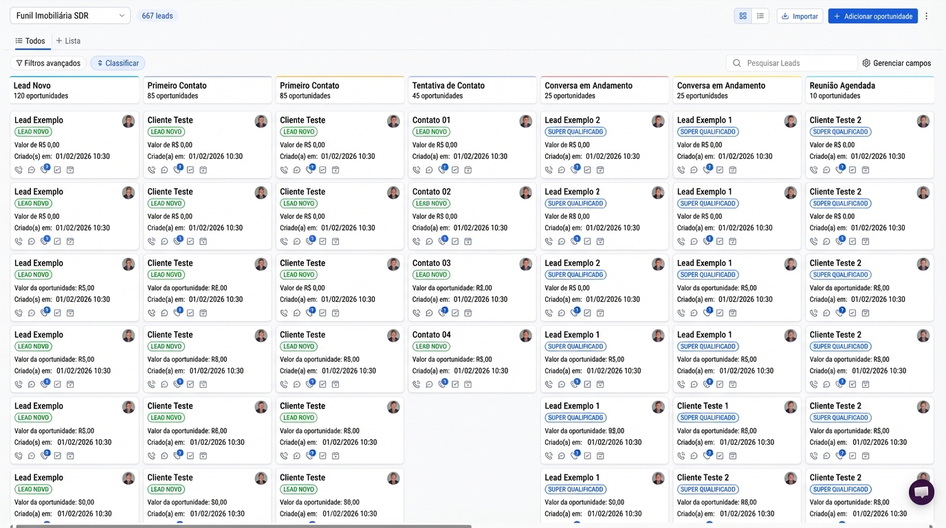Select the Todos tab

click(x=30, y=41)
